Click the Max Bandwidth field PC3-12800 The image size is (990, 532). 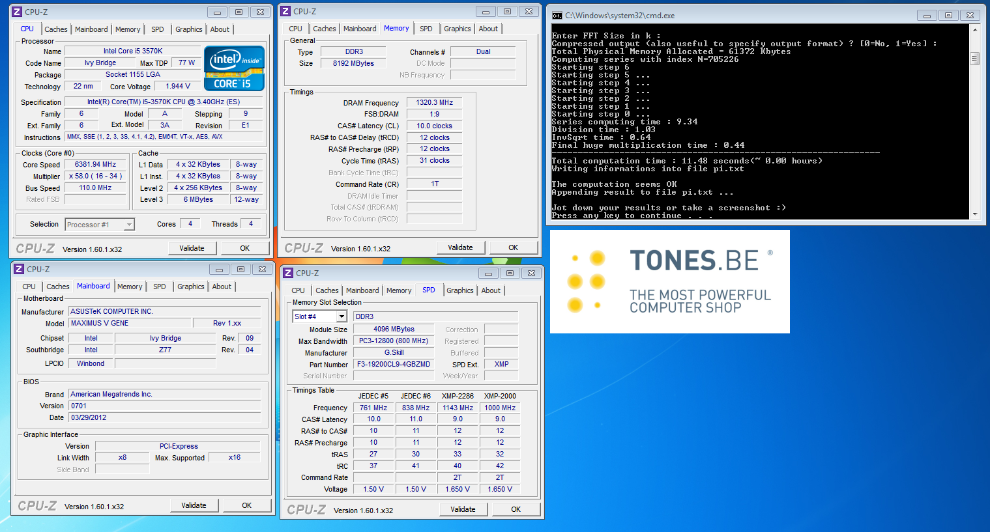coord(394,341)
